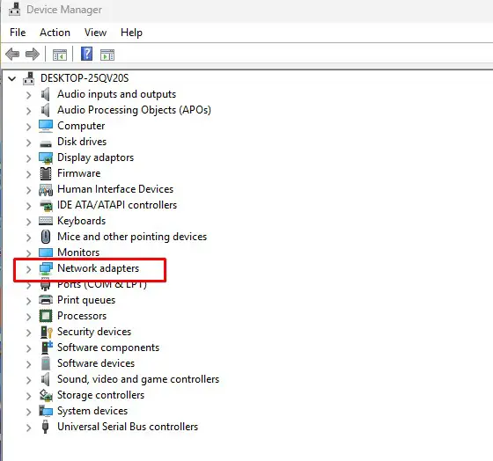
Task: Select the Human Interface Devices entry
Action: coord(115,189)
